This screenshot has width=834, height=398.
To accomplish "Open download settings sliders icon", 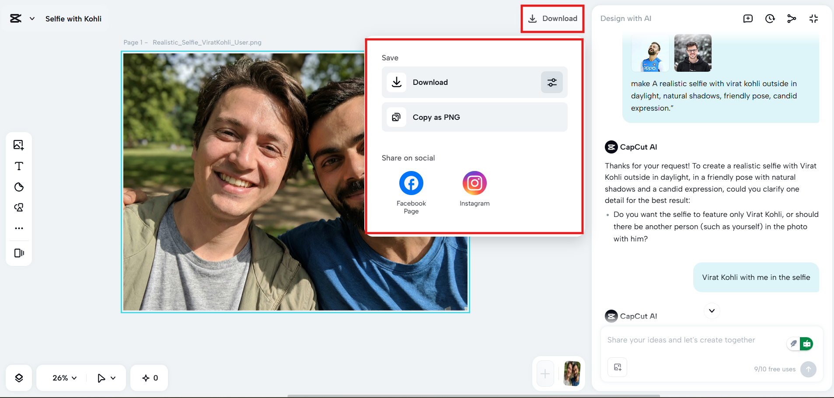I will pyautogui.click(x=551, y=82).
